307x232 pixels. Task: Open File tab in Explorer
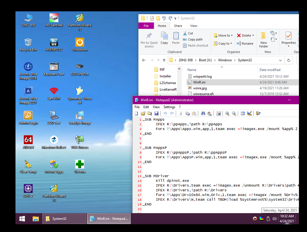146,26
